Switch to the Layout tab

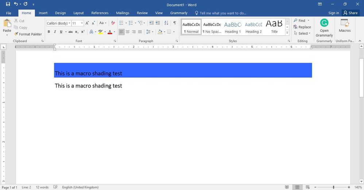[x=78, y=13]
